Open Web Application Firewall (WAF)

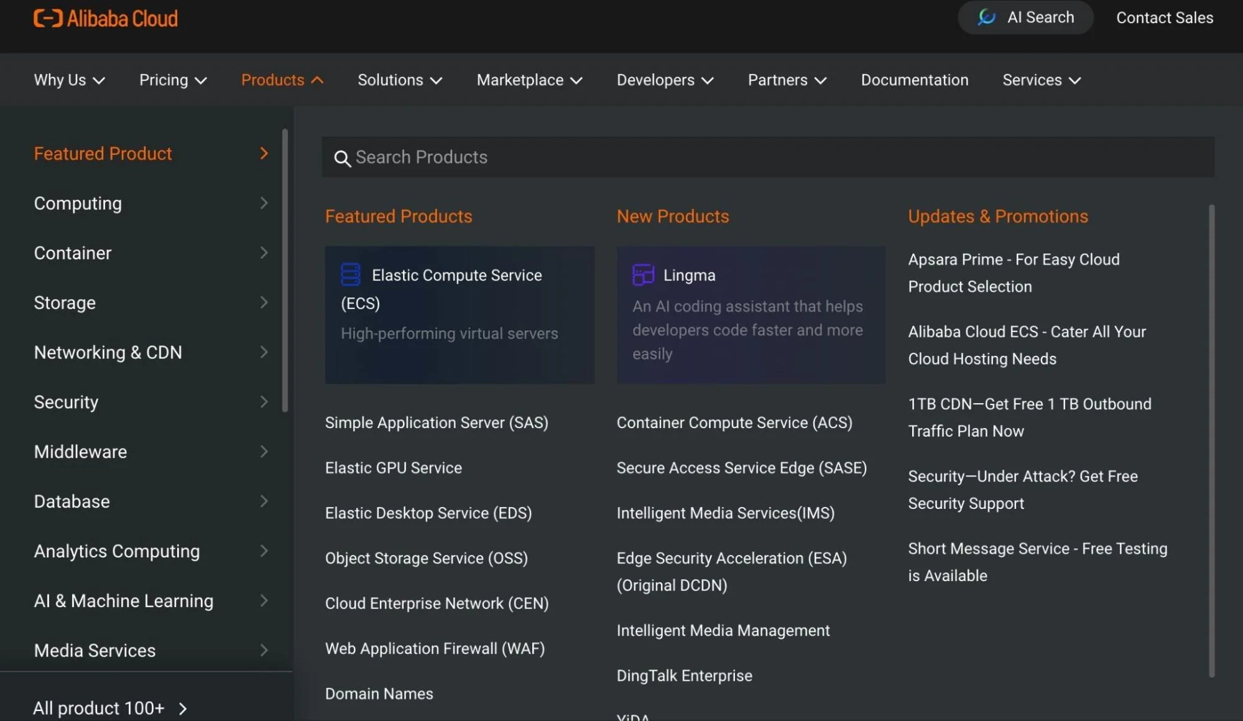[x=435, y=649]
